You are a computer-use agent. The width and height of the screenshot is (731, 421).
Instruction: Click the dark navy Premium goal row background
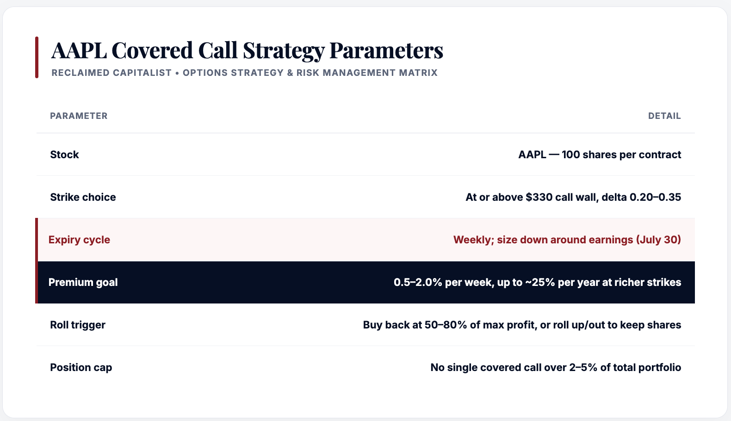pyautogui.click(x=365, y=282)
